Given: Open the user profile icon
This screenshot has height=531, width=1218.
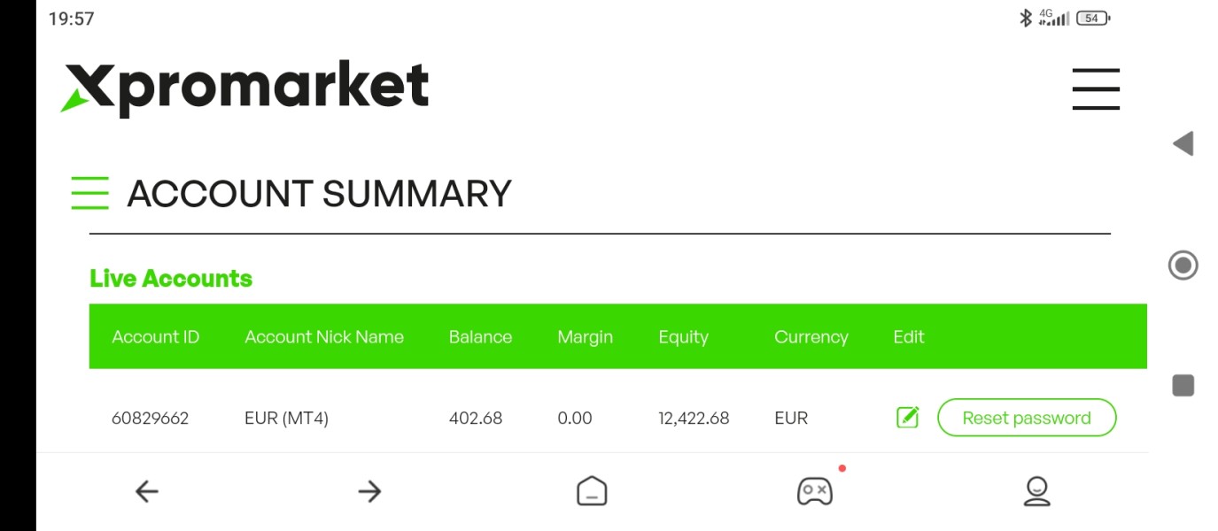Looking at the screenshot, I should pos(1036,491).
